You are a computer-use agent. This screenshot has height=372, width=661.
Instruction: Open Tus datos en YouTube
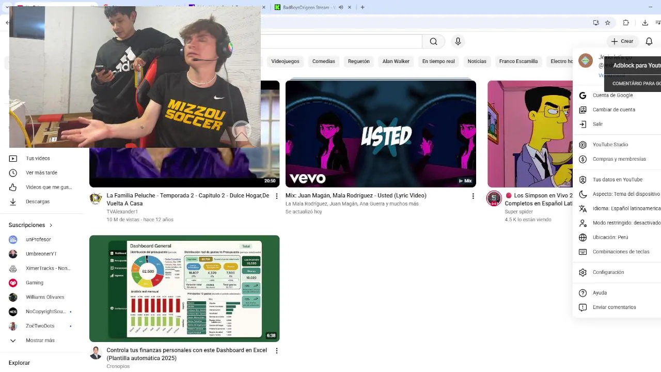(617, 179)
